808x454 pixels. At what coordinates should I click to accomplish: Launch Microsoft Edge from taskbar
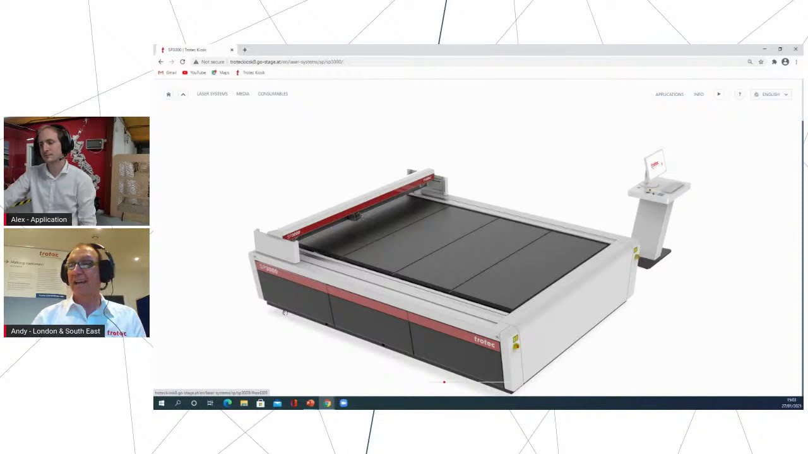pyautogui.click(x=227, y=403)
